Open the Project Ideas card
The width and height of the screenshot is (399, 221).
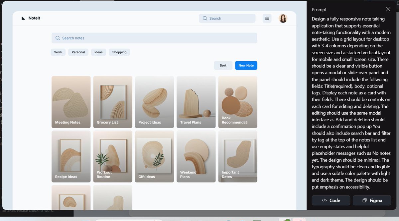pos(154,102)
